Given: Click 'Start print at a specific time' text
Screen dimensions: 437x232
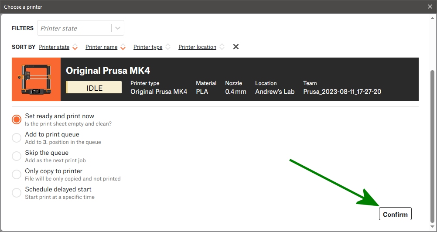Looking at the screenshot, I should pos(60,197).
